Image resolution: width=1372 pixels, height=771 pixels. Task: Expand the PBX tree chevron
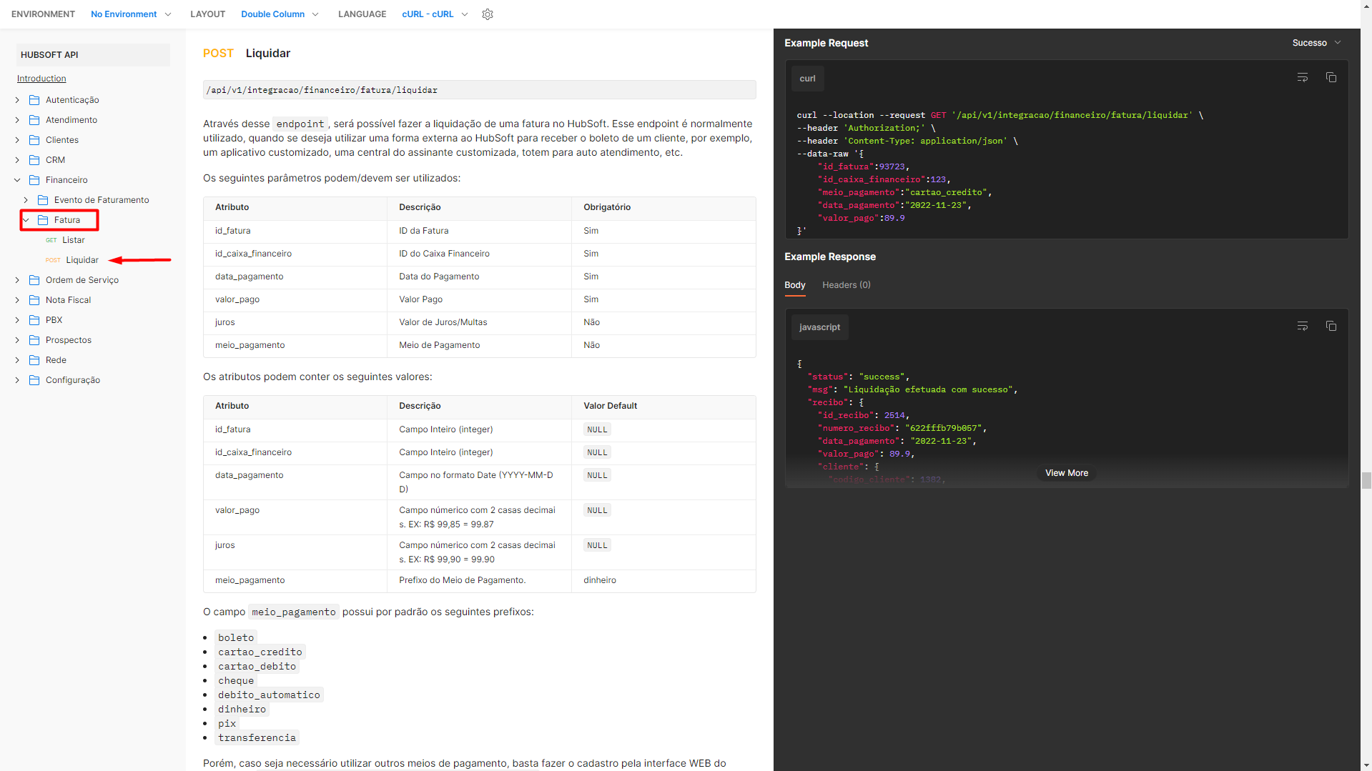click(x=17, y=320)
